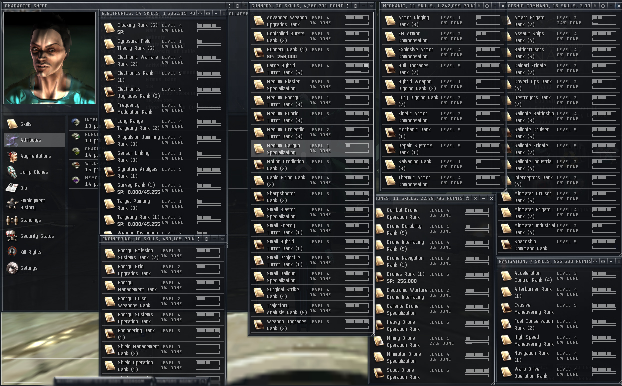Click Large Hybrid Turret level bar
The width and height of the screenshot is (622, 386).
357,66
